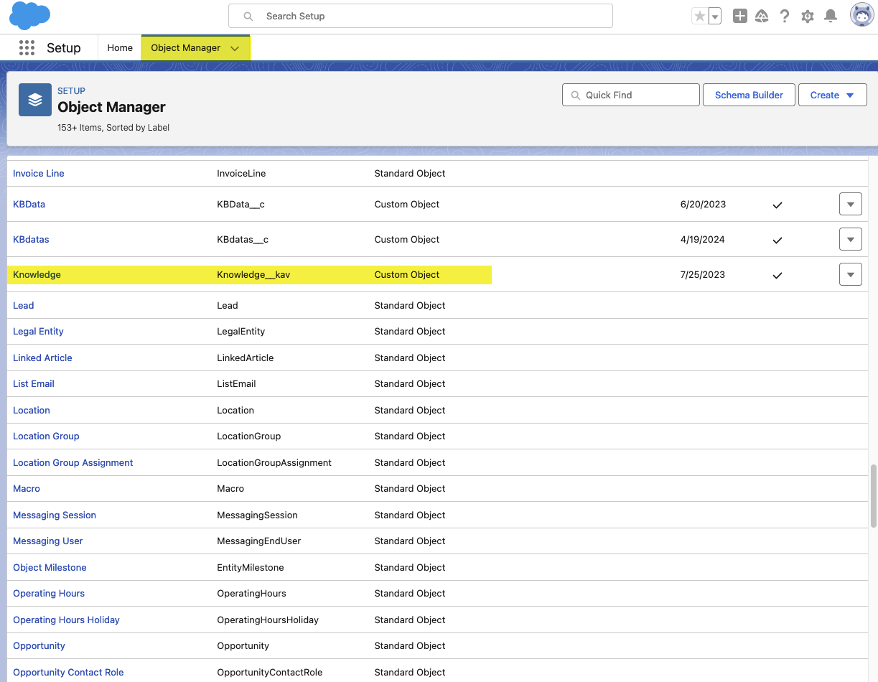Open the Schema Builder
Viewport: 878px width, 682px height.
point(749,94)
